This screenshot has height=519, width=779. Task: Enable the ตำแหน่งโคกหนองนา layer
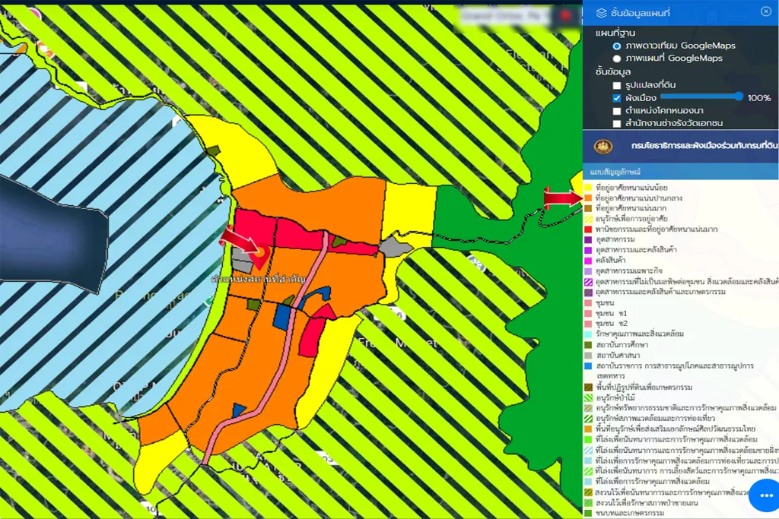[617, 111]
